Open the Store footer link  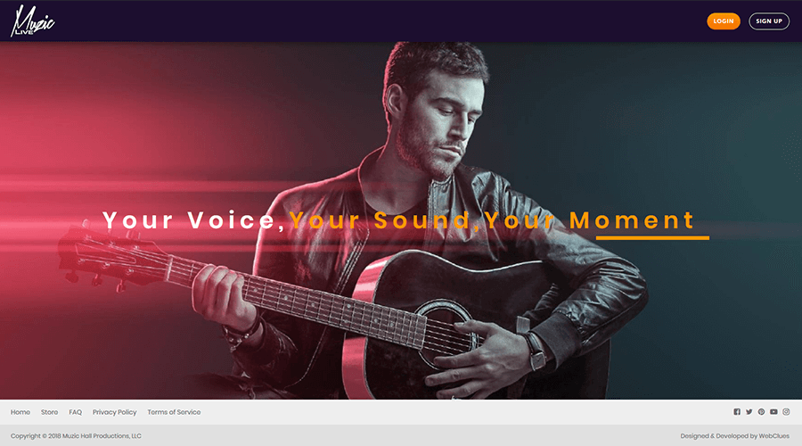click(x=50, y=412)
